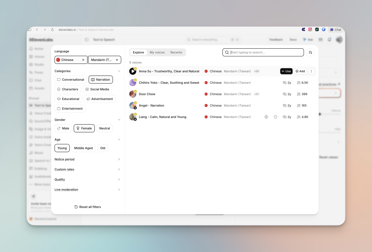Viewport: 372px width, 252px height.
Task: Play the Anna Su voice preview
Action: 133,71
